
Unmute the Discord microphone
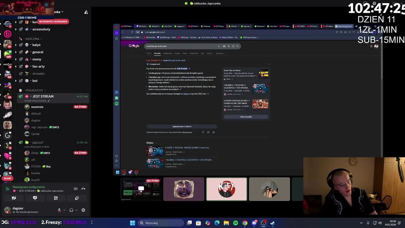(59, 210)
